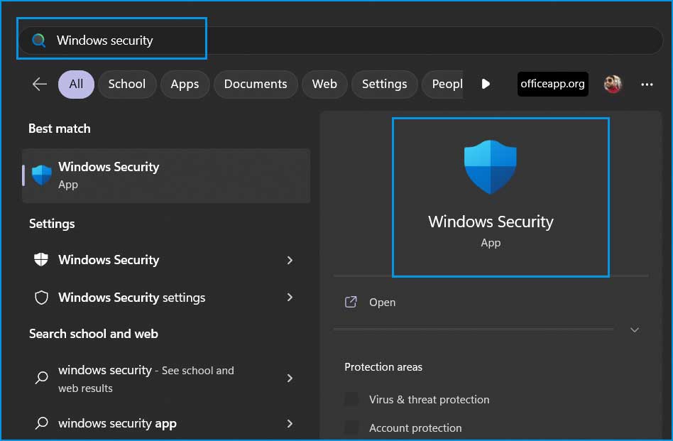Click the search icon beside windows security app

42,423
